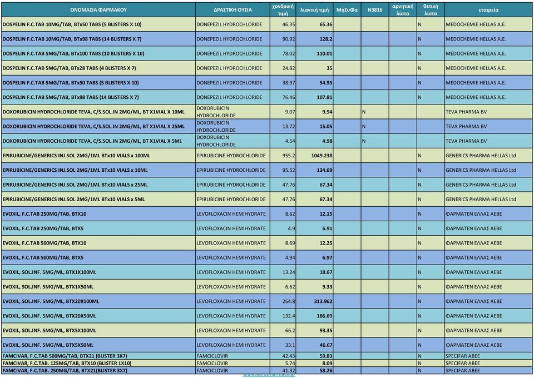Image resolution: width=534 pixels, height=378 pixels.
Task: Select retail price 1049.238
Action: pyautogui.click(x=322, y=156)
